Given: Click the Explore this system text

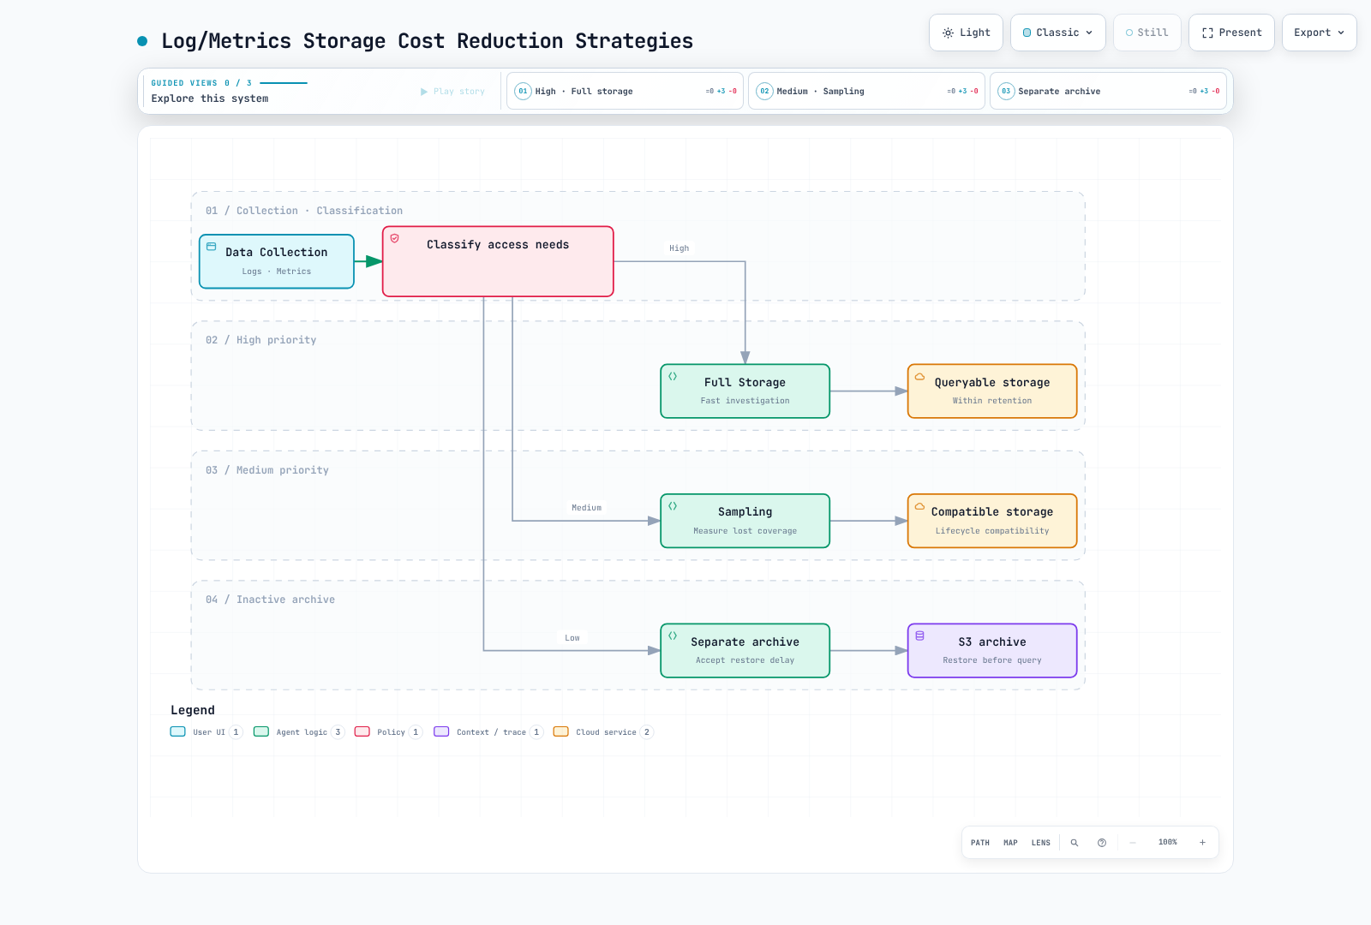Looking at the screenshot, I should 210,98.
